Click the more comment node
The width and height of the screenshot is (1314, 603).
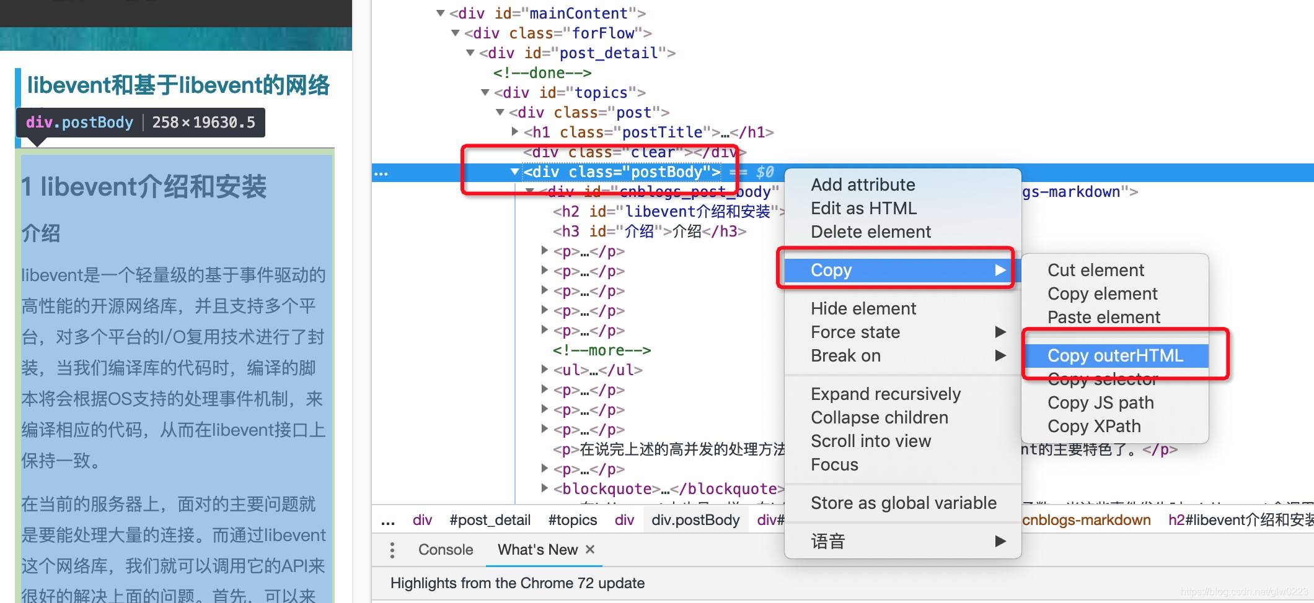(602, 350)
